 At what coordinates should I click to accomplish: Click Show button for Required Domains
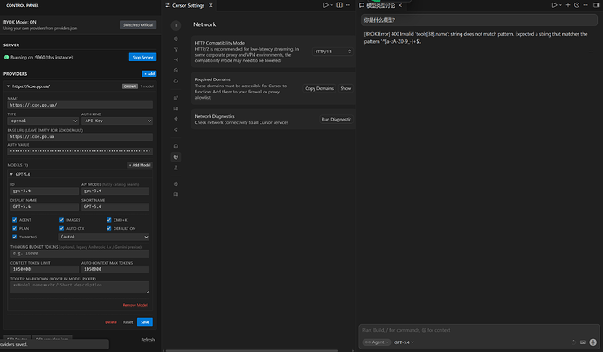click(346, 89)
